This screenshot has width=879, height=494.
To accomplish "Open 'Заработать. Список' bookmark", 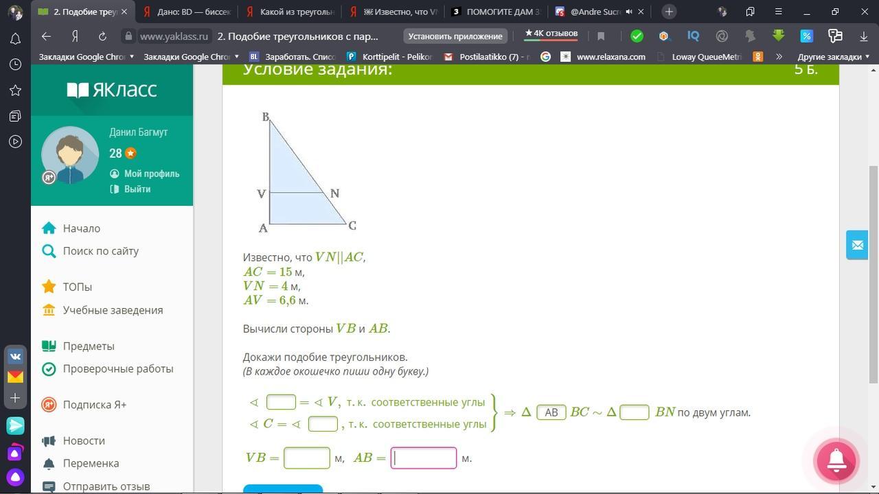I will (x=293, y=57).
